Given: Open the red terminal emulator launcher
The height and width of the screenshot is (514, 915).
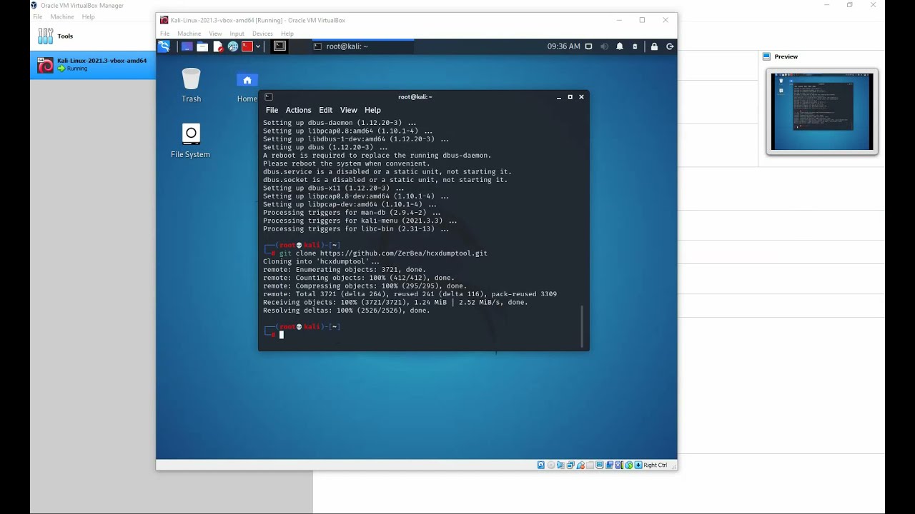Looking at the screenshot, I should tap(247, 46).
